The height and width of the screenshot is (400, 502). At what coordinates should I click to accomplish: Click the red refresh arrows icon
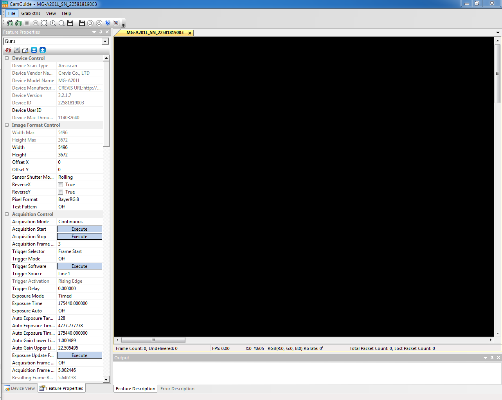click(8, 50)
